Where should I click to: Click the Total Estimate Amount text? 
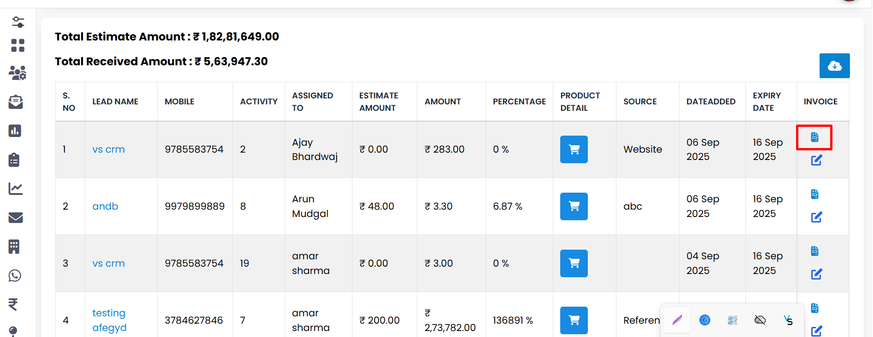click(x=167, y=37)
